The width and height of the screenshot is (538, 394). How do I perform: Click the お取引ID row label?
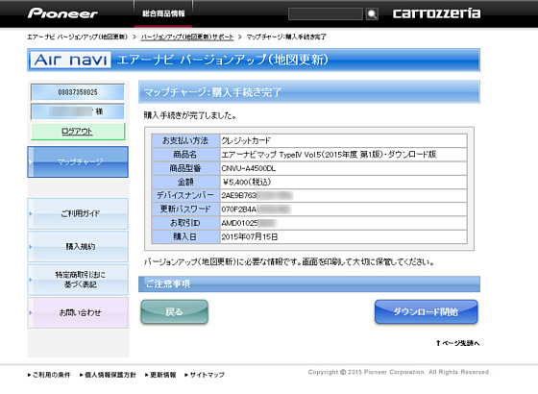(185, 223)
